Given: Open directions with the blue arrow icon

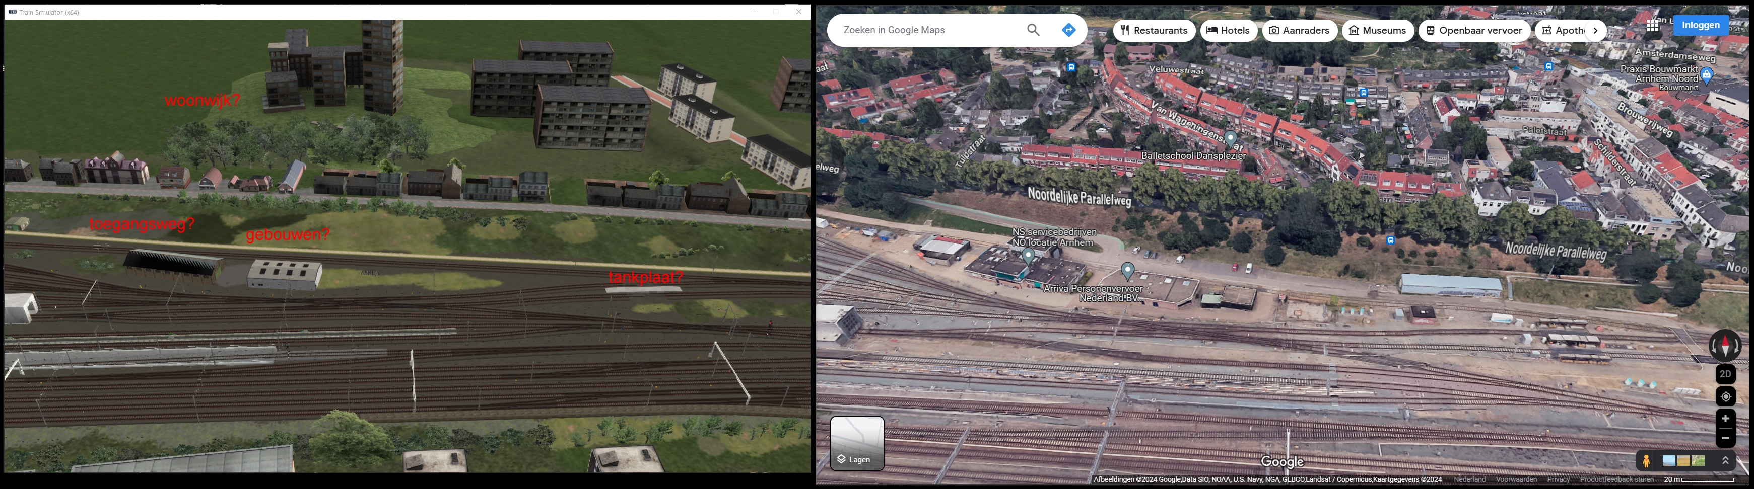Looking at the screenshot, I should (1068, 30).
